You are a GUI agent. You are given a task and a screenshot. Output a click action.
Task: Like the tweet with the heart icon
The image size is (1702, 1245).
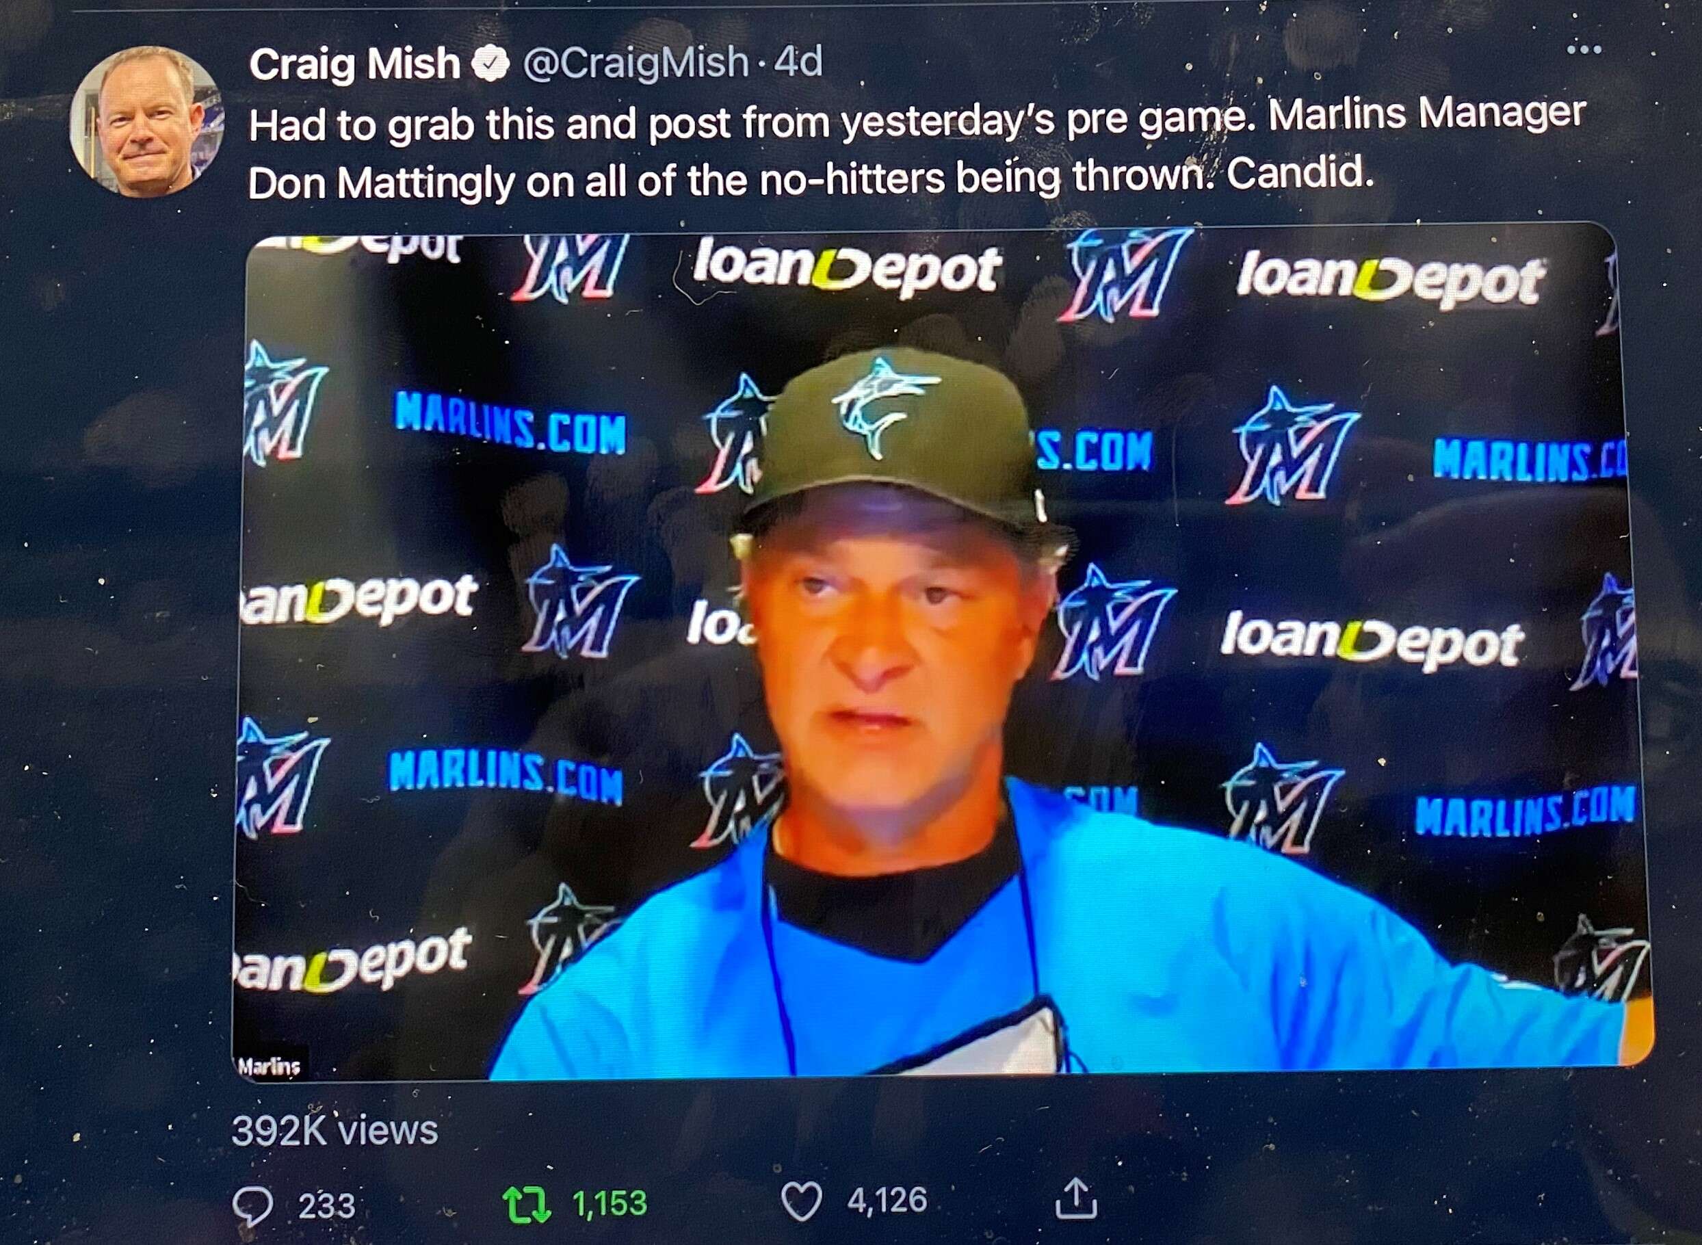tap(800, 1200)
